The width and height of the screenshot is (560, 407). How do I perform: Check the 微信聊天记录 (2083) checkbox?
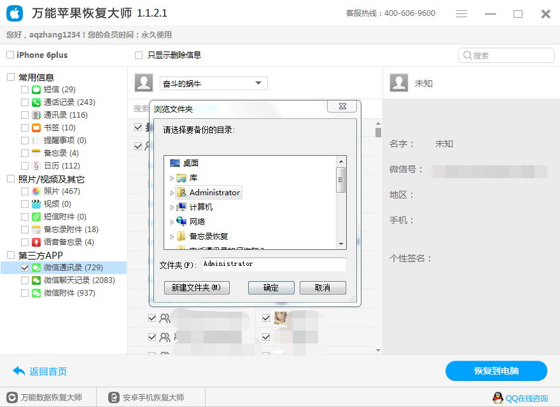click(25, 280)
